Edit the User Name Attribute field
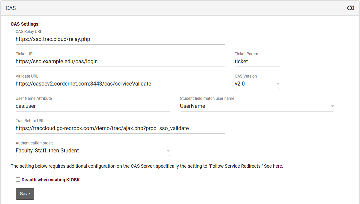 (93, 106)
